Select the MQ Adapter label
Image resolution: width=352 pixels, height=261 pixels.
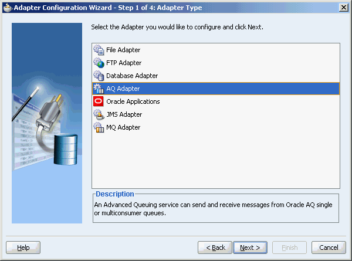pyautogui.click(x=123, y=127)
